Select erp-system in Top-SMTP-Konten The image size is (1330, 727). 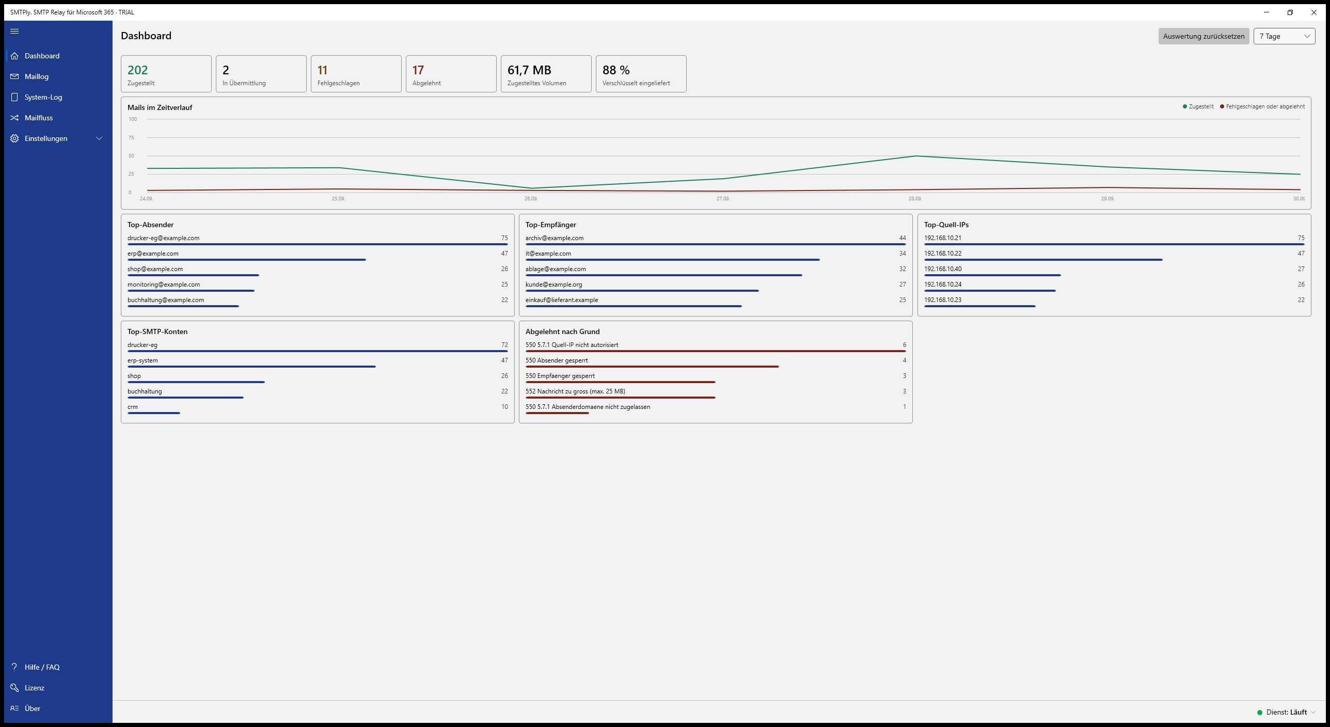[x=318, y=362]
